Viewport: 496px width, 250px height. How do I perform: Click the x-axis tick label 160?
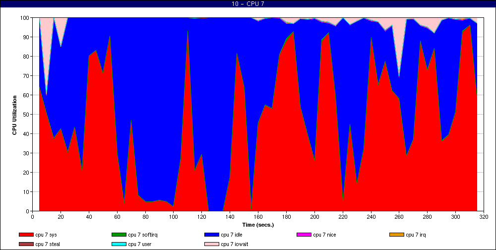258,217
